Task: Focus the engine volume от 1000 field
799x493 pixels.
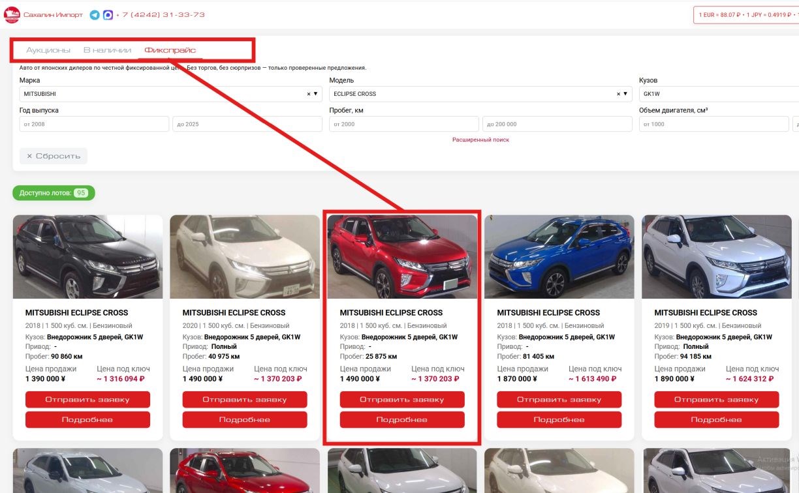Action: (x=714, y=124)
